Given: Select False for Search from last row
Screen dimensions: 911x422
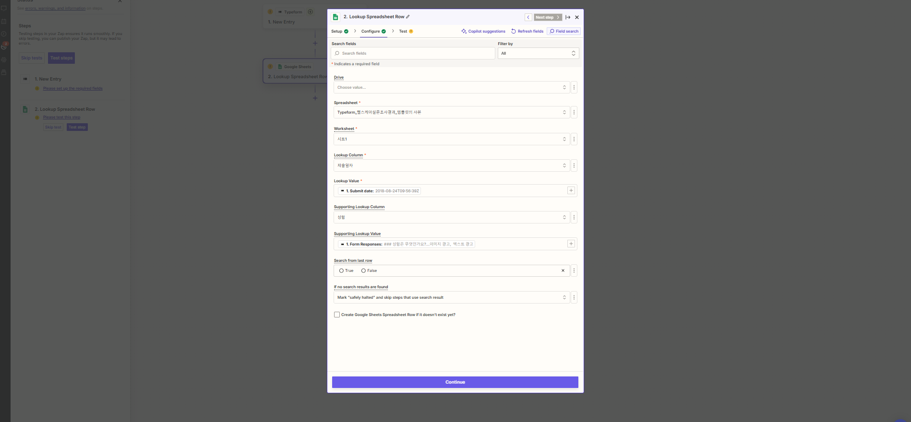Looking at the screenshot, I should click(x=363, y=271).
